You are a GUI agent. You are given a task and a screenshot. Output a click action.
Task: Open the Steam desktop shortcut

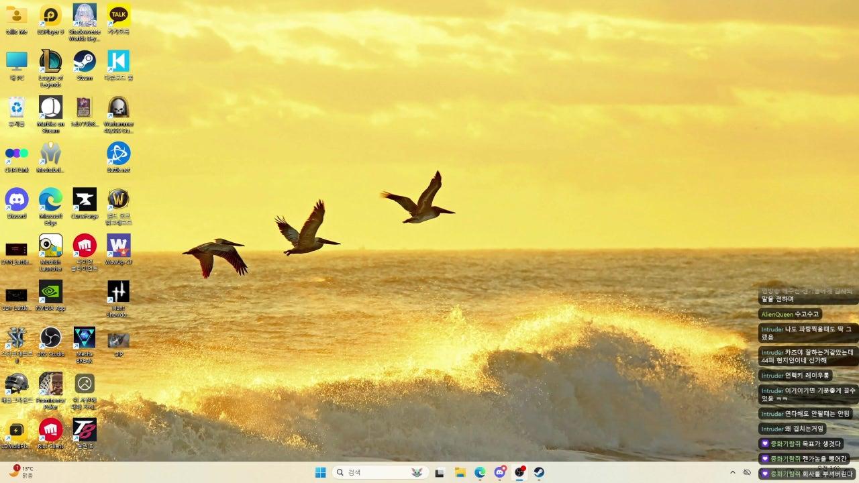(85, 62)
